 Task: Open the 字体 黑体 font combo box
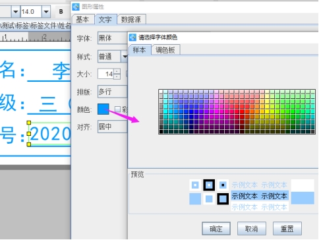click(x=113, y=38)
